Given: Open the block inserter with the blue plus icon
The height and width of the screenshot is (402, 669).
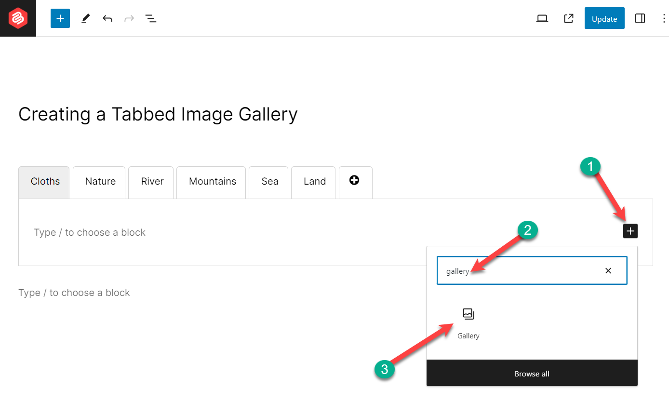Looking at the screenshot, I should pyautogui.click(x=60, y=18).
